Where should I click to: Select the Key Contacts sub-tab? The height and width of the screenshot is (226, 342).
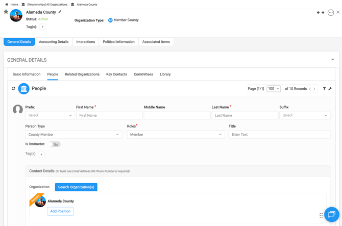click(116, 74)
